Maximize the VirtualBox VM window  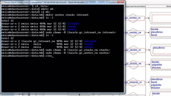[115, 2]
